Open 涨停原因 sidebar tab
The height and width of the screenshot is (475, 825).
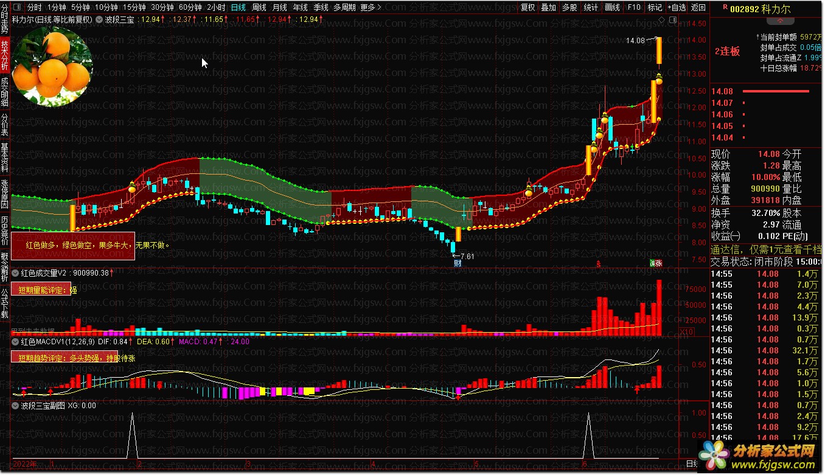click(5, 195)
